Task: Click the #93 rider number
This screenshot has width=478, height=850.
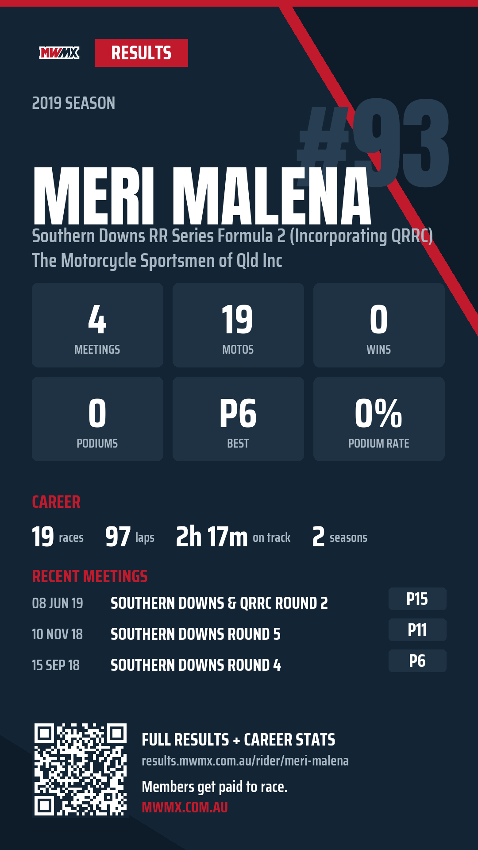Action: [373, 143]
